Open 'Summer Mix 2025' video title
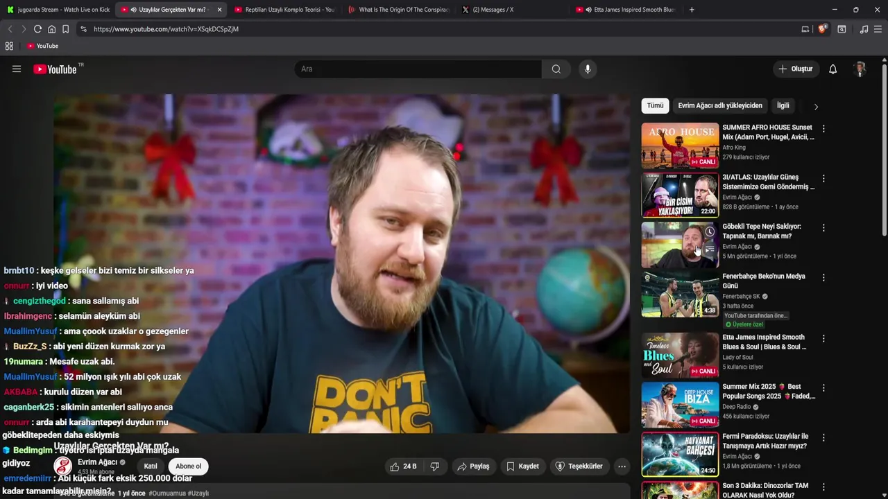Image resolution: width=888 pixels, height=499 pixels. click(769, 392)
